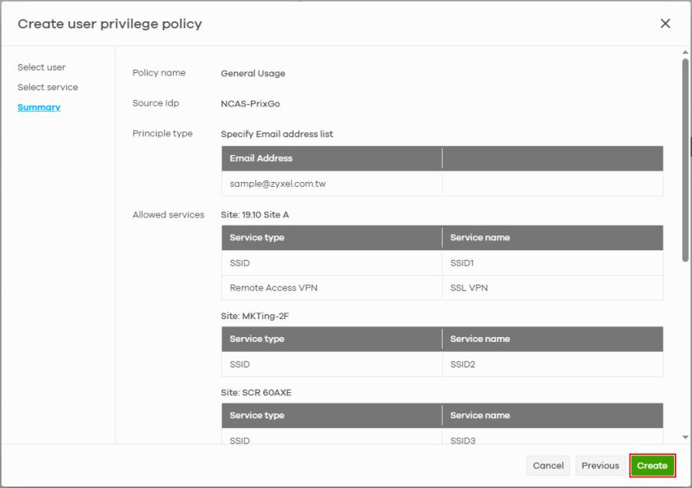This screenshot has height=488, width=692.
Task: Select the Remote Access VPN row
Action: [x=442, y=288]
